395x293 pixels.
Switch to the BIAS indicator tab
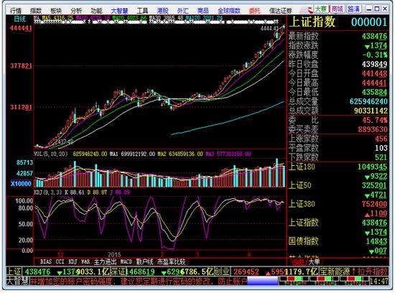[46, 261]
